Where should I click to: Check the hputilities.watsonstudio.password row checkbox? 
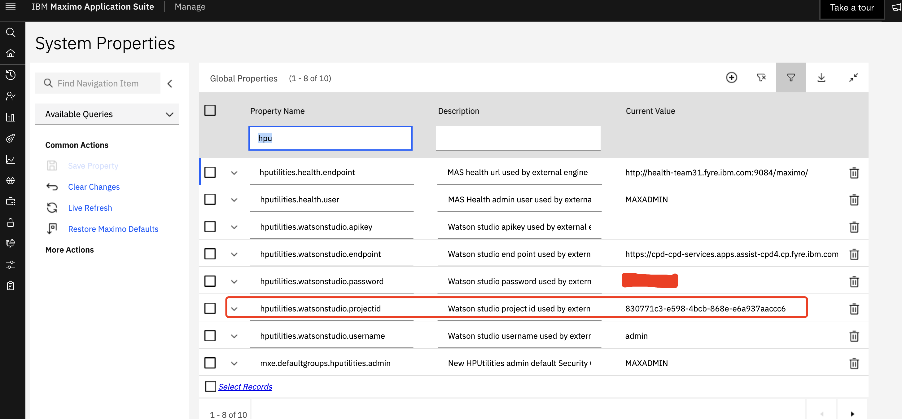(x=210, y=281)
